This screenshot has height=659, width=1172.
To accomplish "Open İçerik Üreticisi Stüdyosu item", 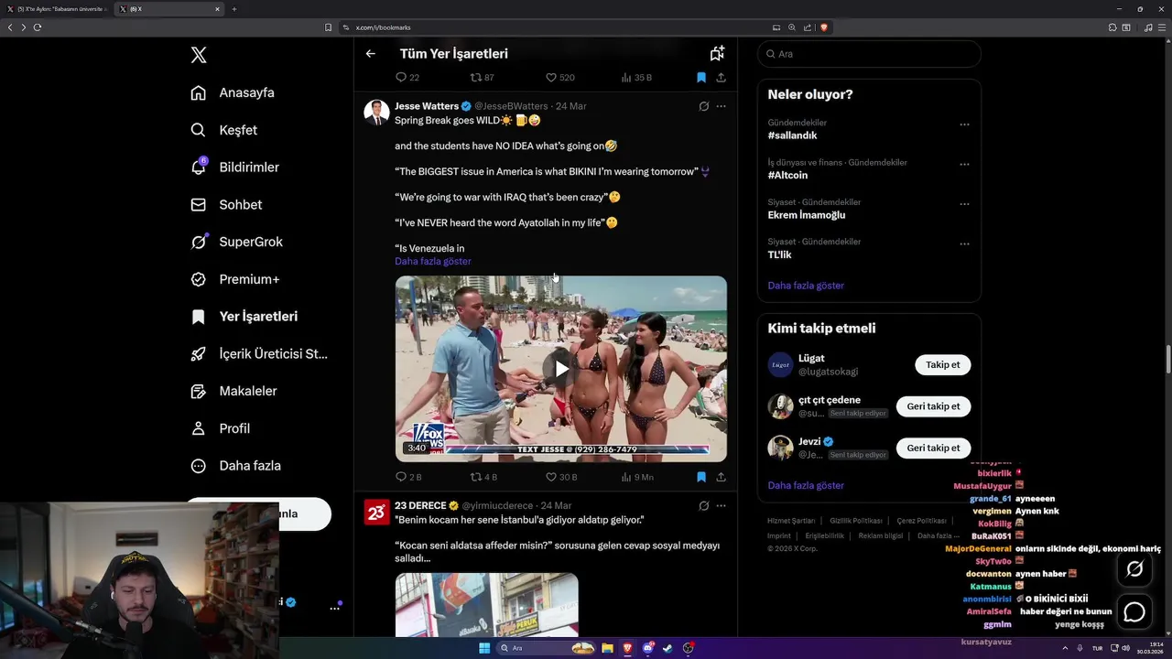I will (258, 353).
